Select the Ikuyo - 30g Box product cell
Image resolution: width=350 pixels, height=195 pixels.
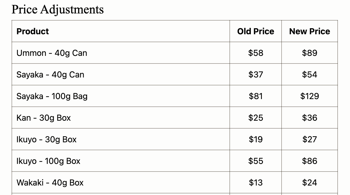point(47,139)
